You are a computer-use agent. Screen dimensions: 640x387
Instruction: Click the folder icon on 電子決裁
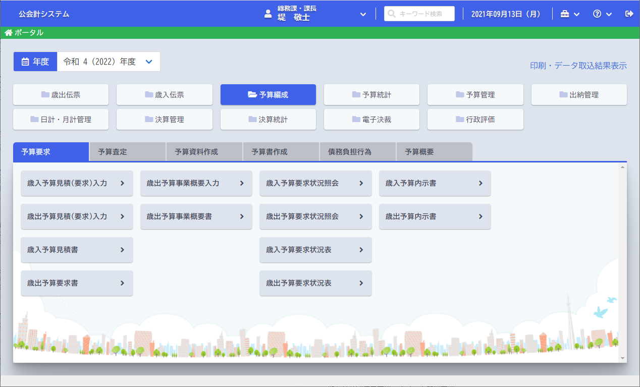[355, 119]
